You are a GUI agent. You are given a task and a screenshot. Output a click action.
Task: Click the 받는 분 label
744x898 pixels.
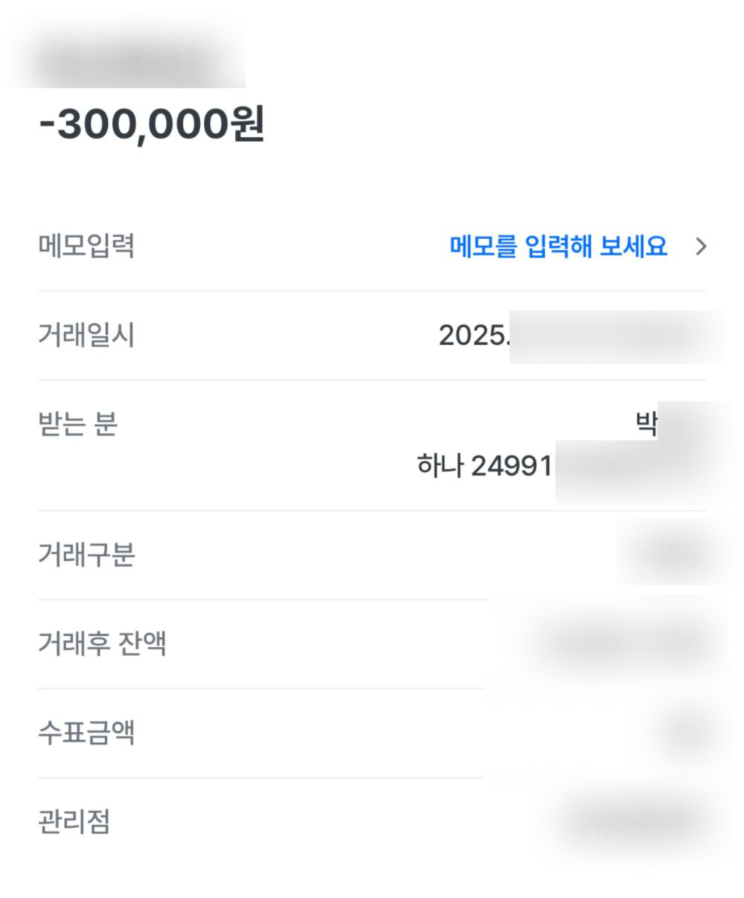point(77,424)
